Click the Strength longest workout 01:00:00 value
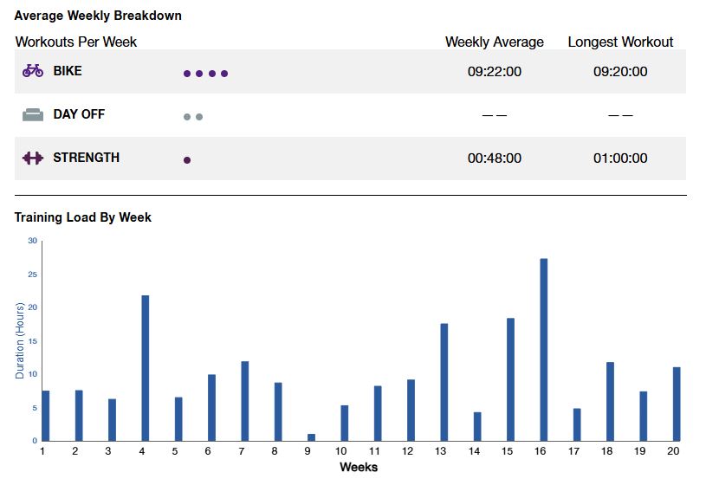The width and height of the screenshot is (706, 485). click(620, 158)
